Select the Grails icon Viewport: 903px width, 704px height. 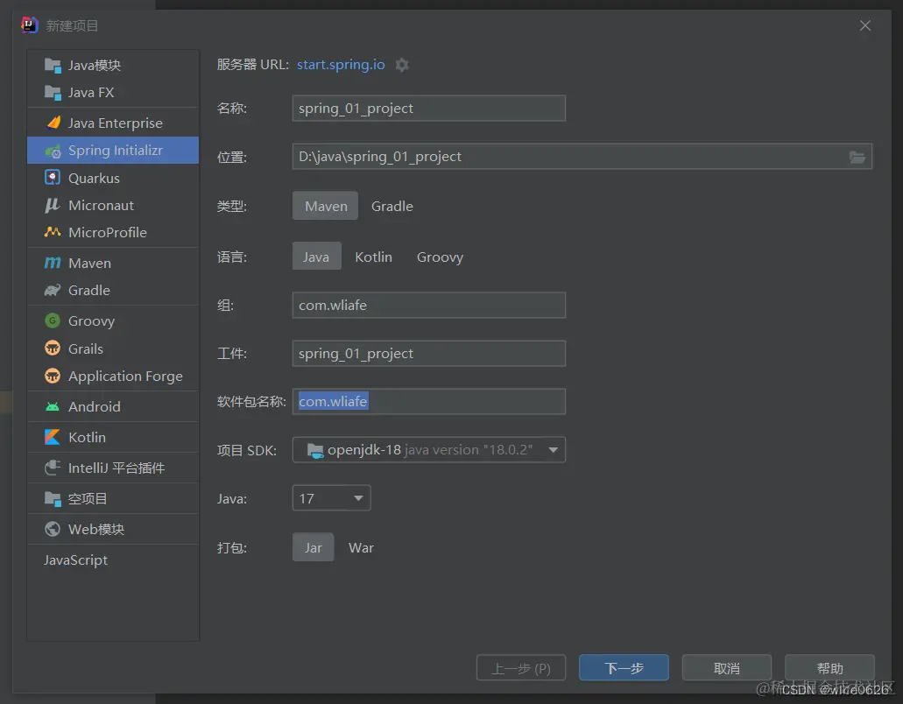tap(53, 348)
